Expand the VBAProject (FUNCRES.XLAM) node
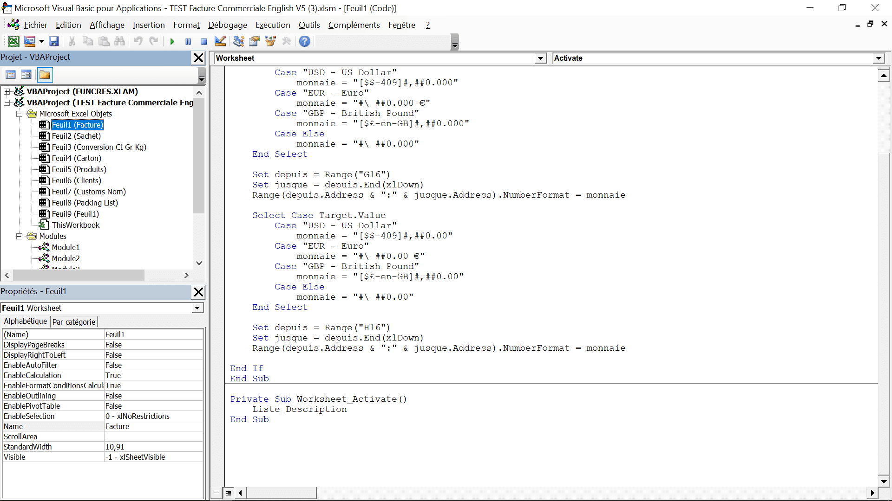Viewport: 892px width, 501px height. [x=7, y=91]
